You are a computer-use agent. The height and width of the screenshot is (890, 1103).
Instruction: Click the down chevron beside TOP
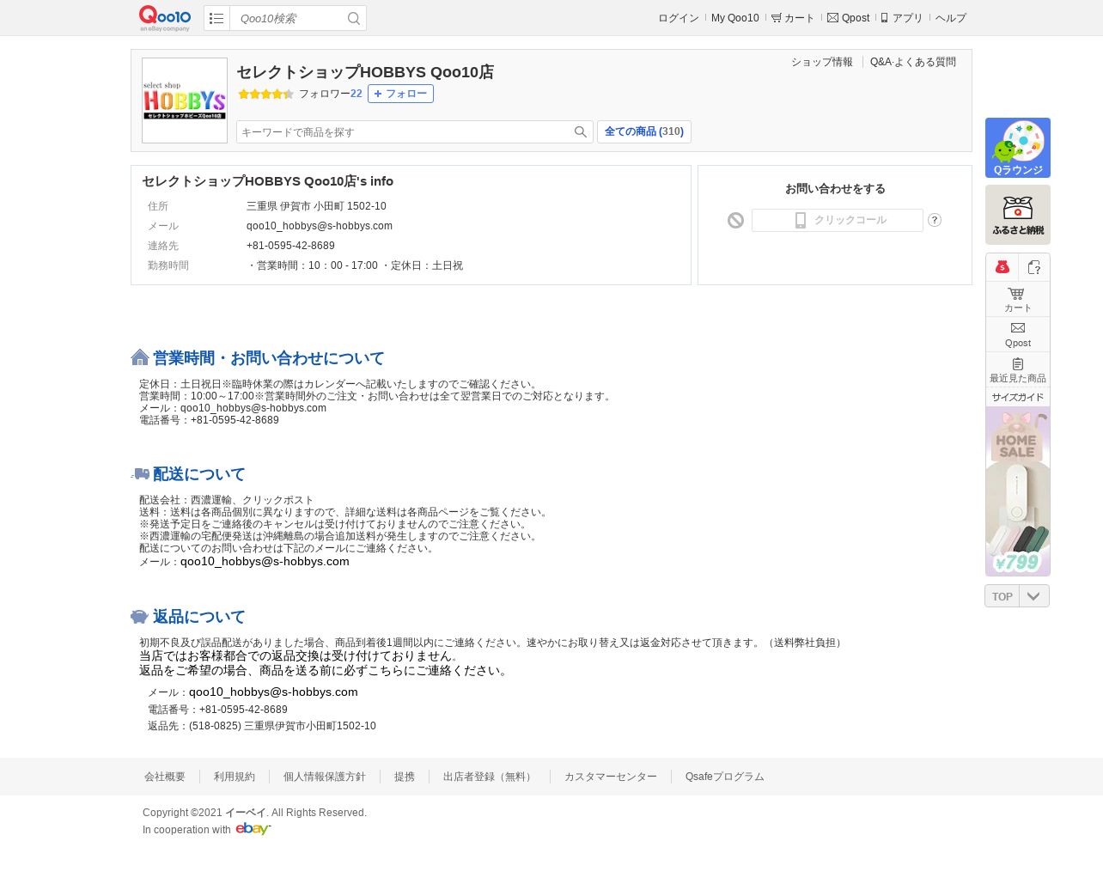click(1034, 596)
